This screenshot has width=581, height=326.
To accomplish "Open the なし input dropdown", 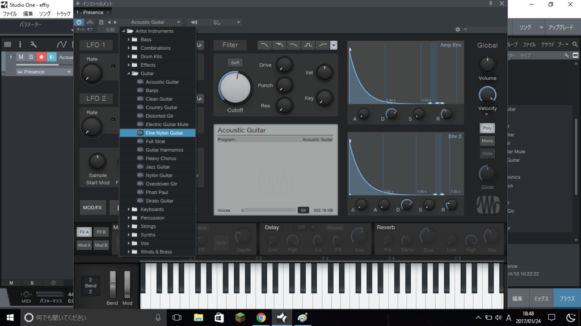I will 221,22.
